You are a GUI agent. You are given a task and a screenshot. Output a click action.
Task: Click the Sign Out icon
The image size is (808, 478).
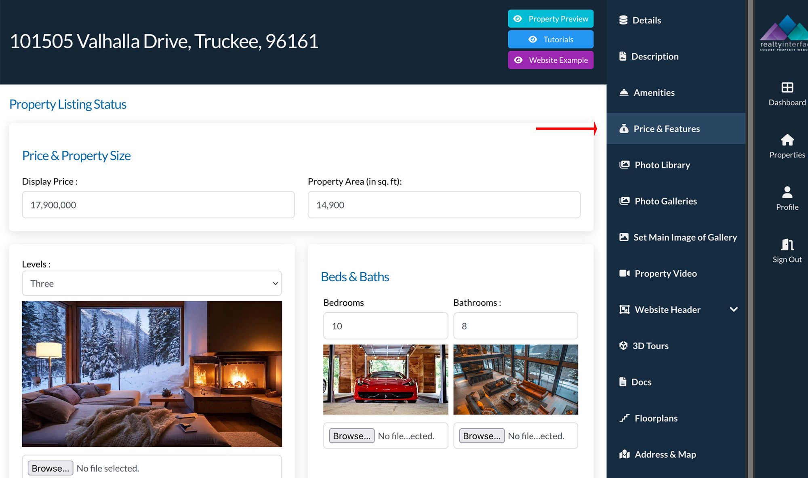pos(786,244)
